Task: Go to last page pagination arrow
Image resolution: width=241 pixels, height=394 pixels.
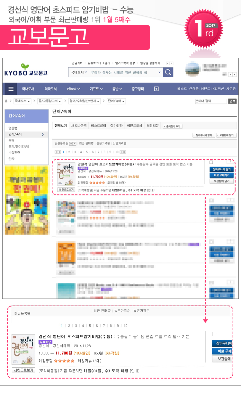Action: click(x=124, y=152)
